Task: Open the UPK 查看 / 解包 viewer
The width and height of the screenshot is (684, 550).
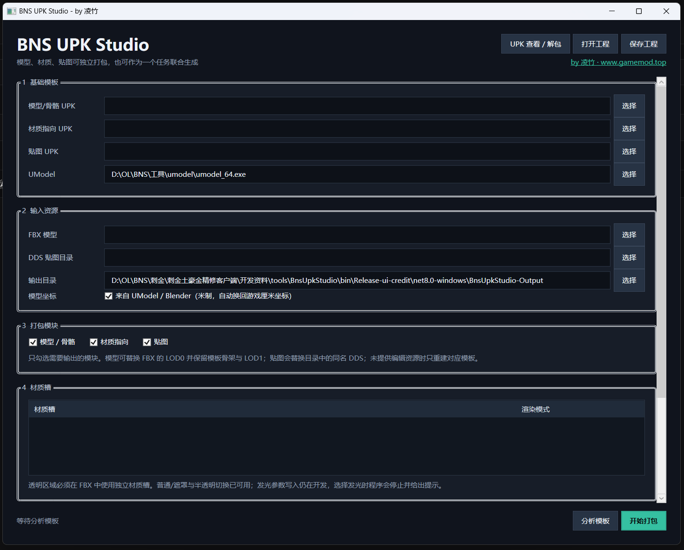Action: pos(535,44)
